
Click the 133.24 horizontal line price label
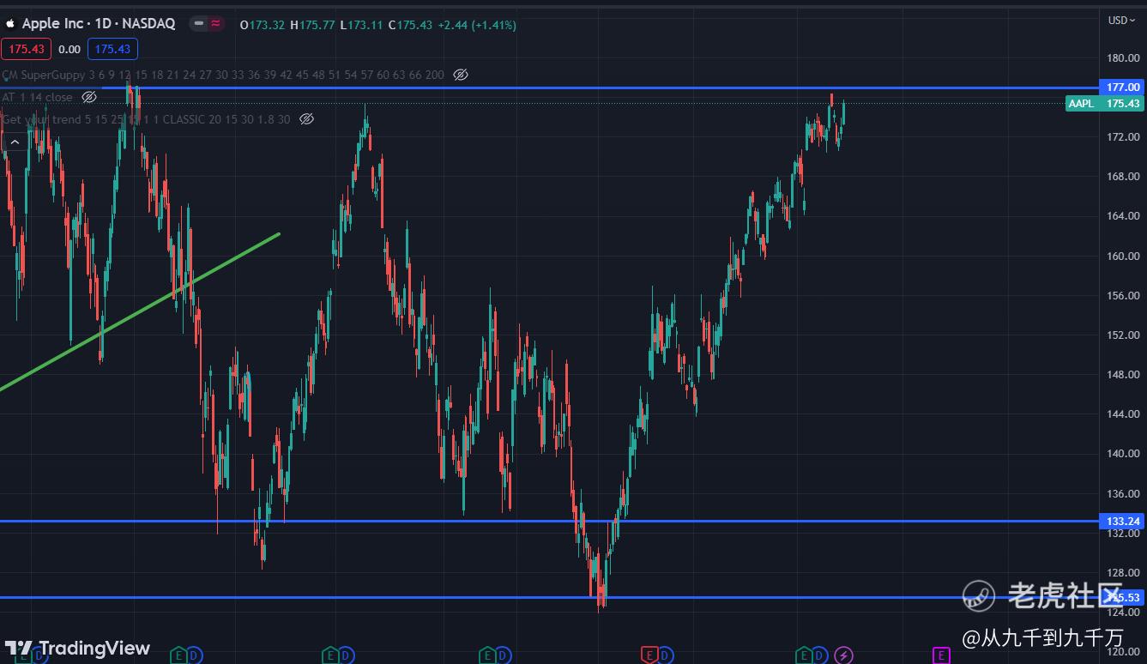1122,521
